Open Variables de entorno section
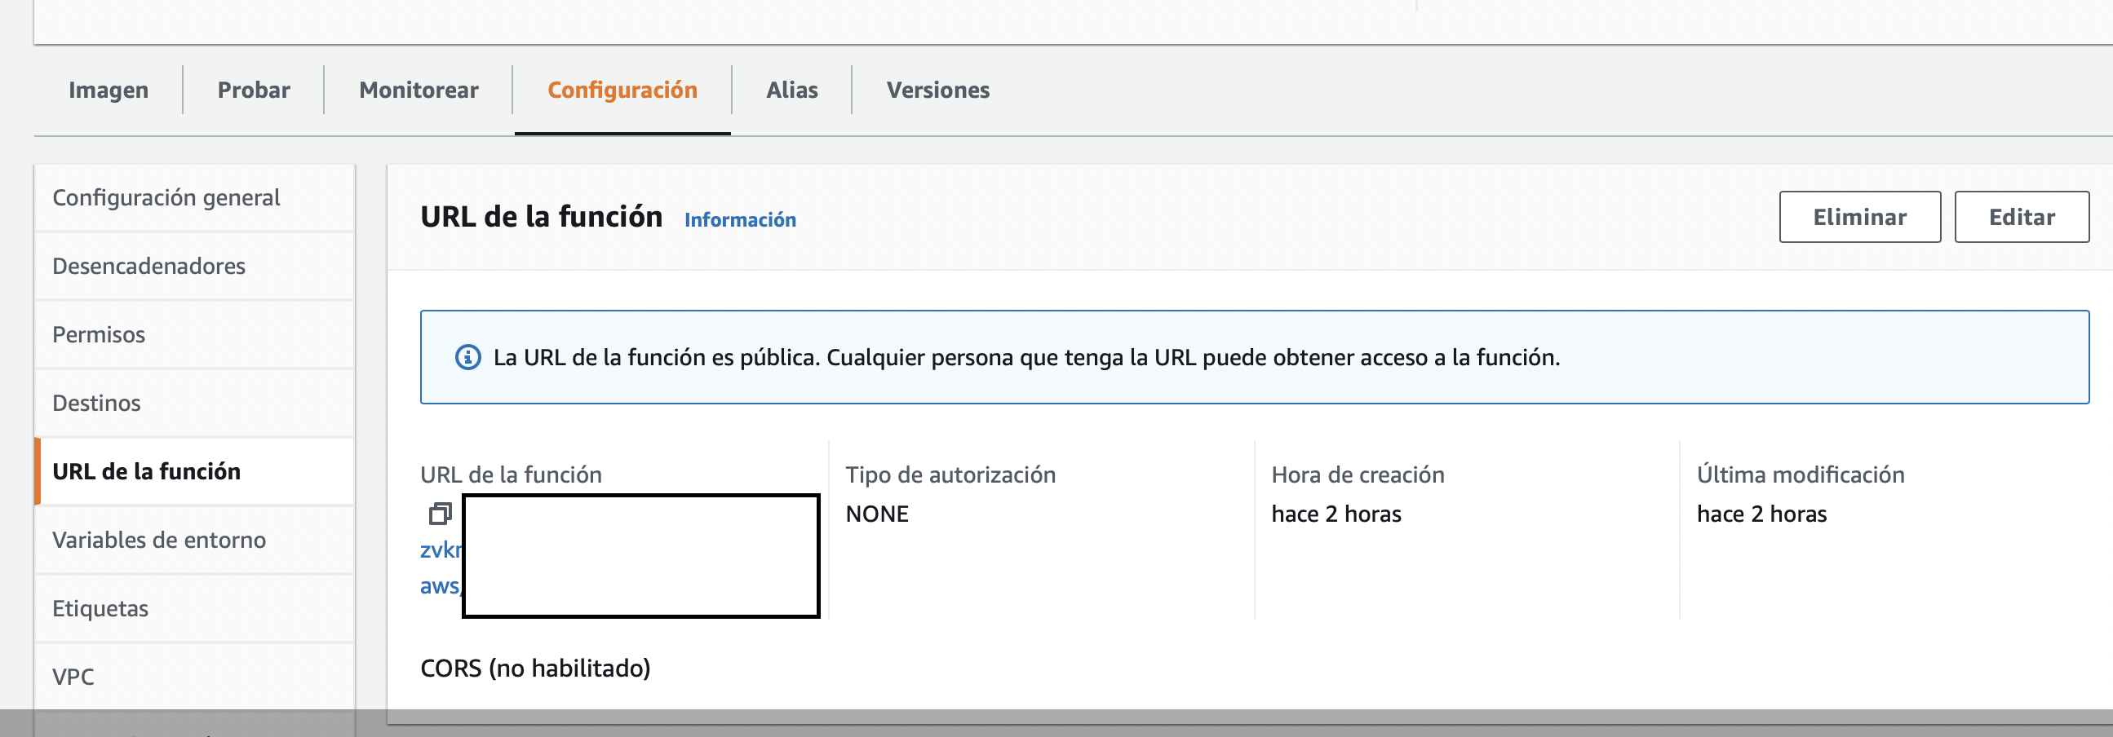Screen dimensions: 2113x737 coord(159,541)
